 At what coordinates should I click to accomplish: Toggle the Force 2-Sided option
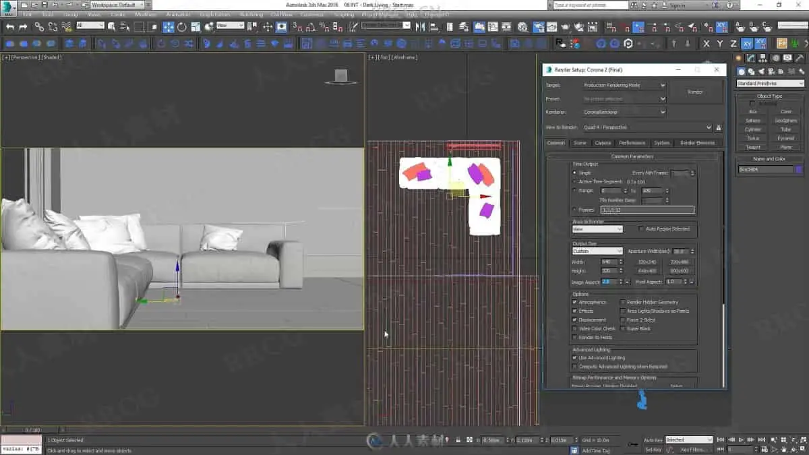tap(622, 320)
